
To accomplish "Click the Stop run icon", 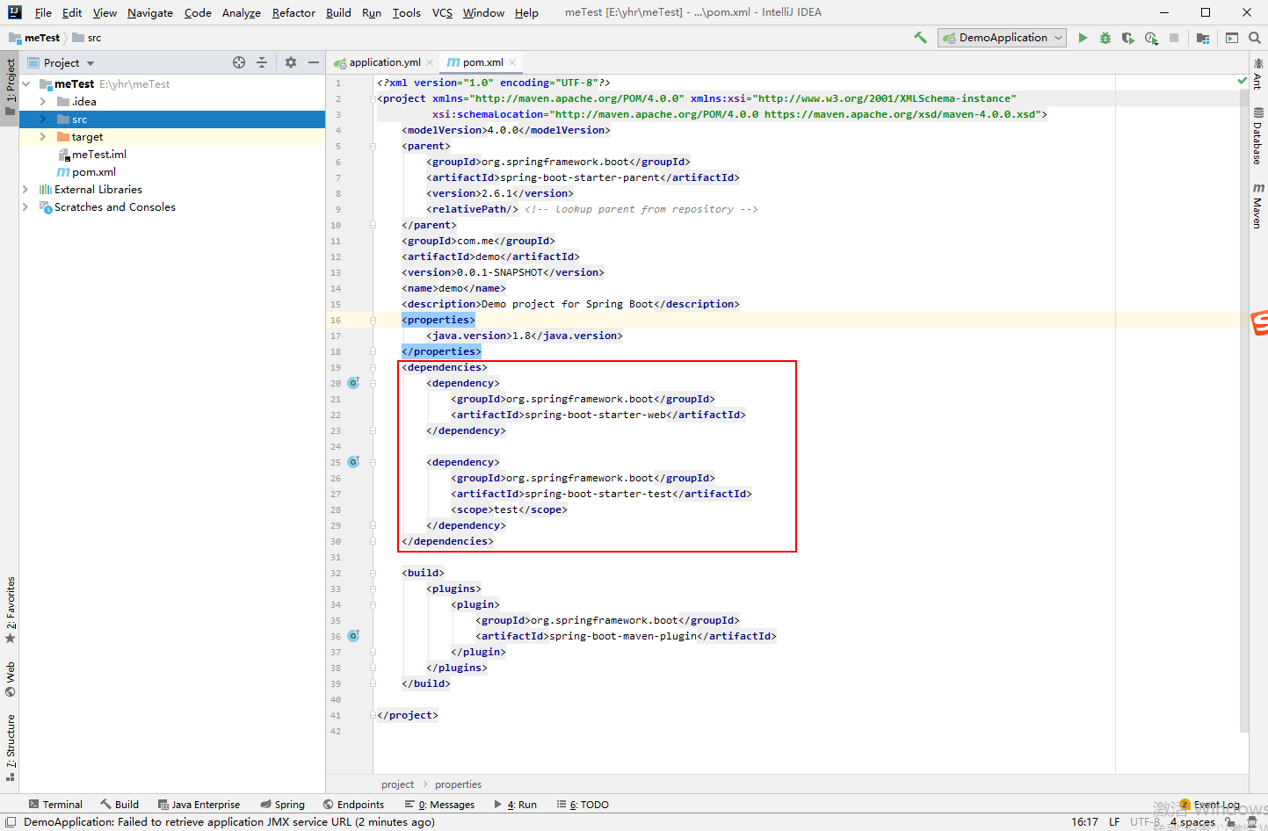I will tap(1174, 38).
